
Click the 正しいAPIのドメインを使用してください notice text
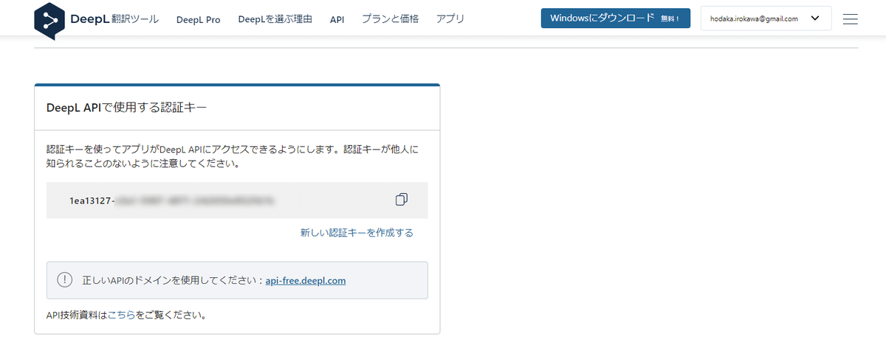[x=172, y=281]
